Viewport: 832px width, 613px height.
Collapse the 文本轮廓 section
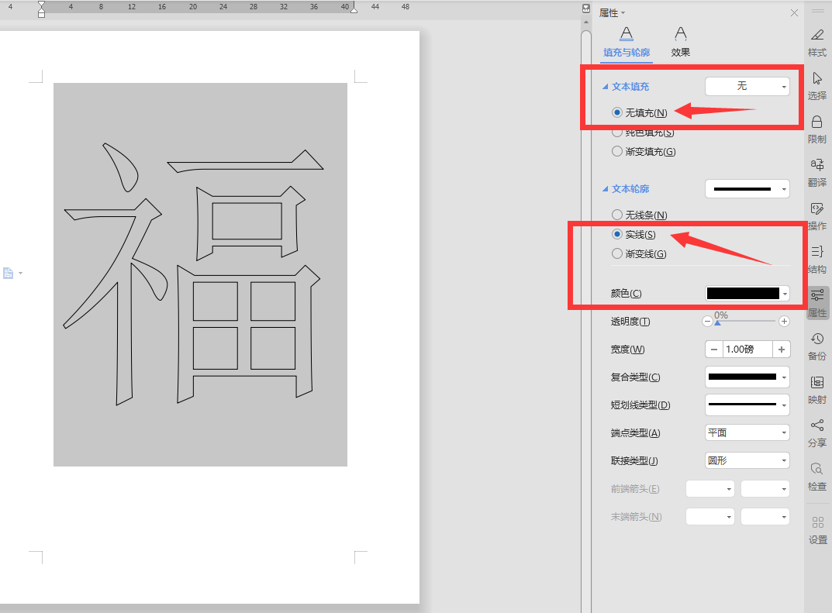pos(605,189)
